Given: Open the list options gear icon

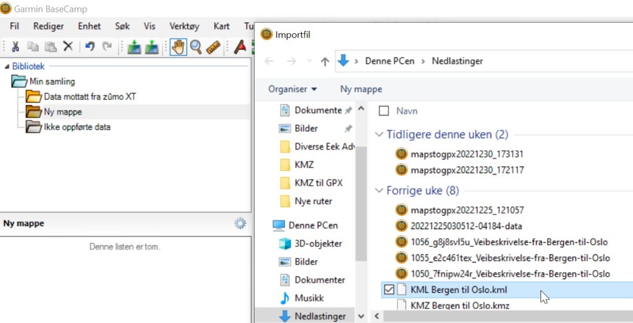Looking at the screenshot, I should [x=240, y=224].
